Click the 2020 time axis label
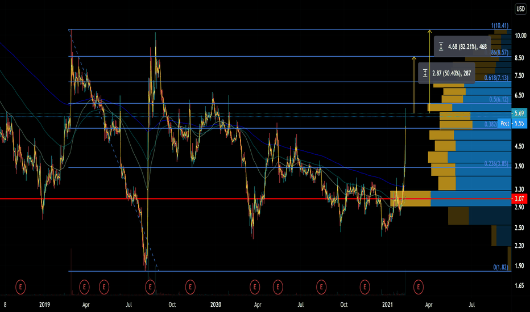The width and height of the screenshot is (530, 312). (x=216, y=305)
